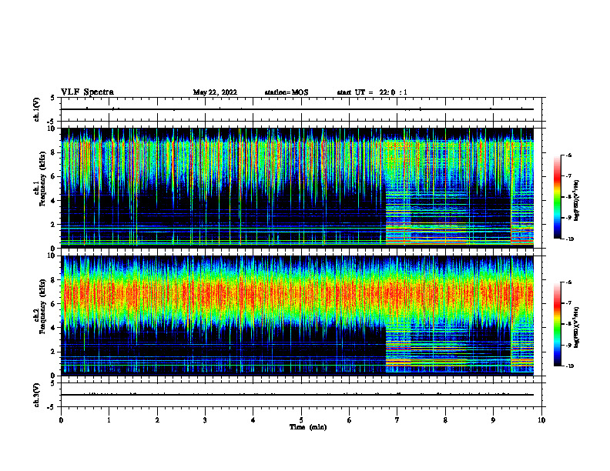Click the 'Time (min)' axis label
610x471 pixels.
pos(308,427)
